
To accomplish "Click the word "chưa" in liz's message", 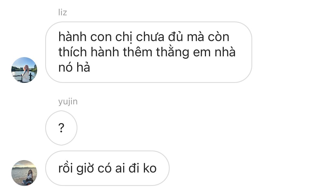I will click(x=150, y=36).
